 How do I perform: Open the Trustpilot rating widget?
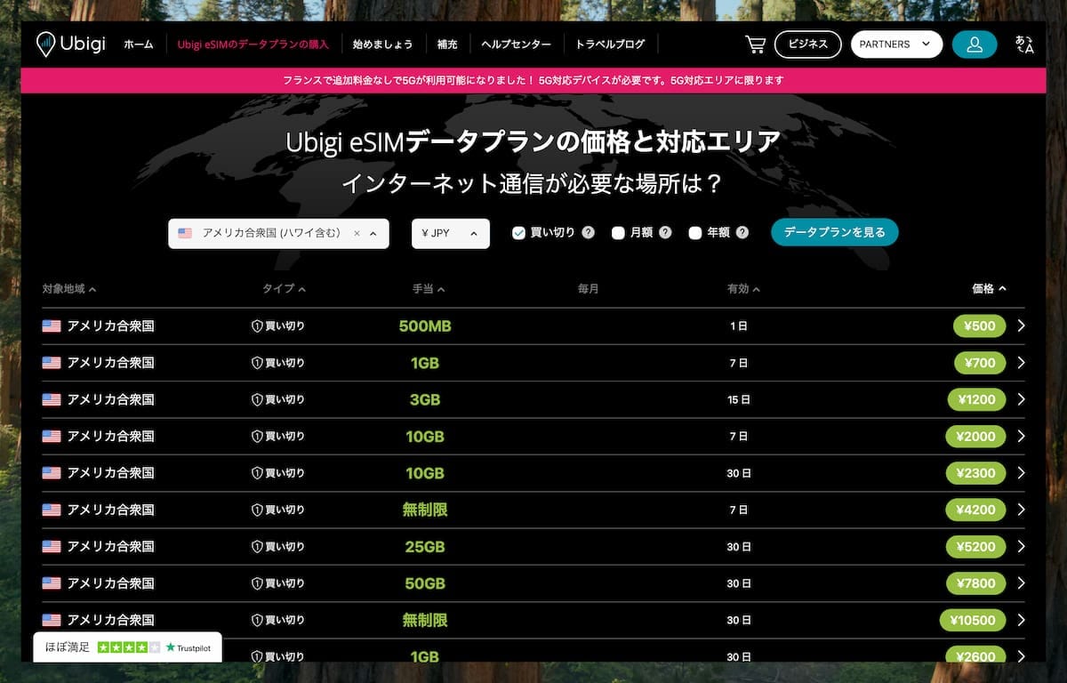[x=127, y=647]
